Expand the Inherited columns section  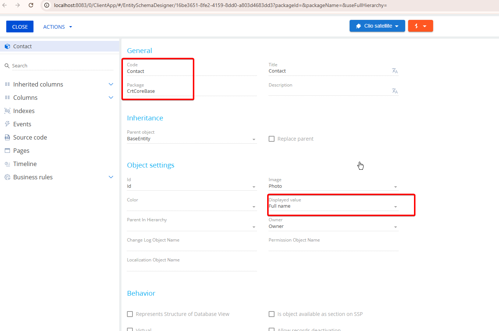(x=111, y=84)
